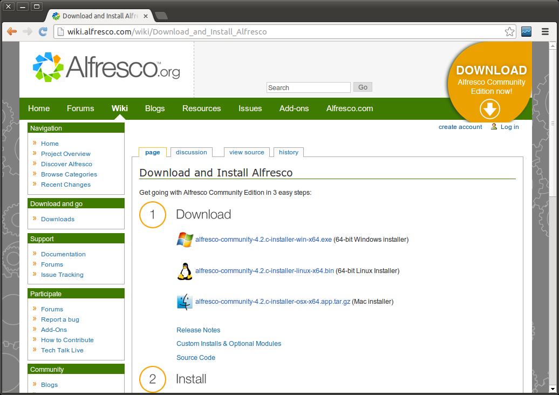Open Issue Tracking sidebar link
Screen dimensions: 559x395
click(62, 275)
